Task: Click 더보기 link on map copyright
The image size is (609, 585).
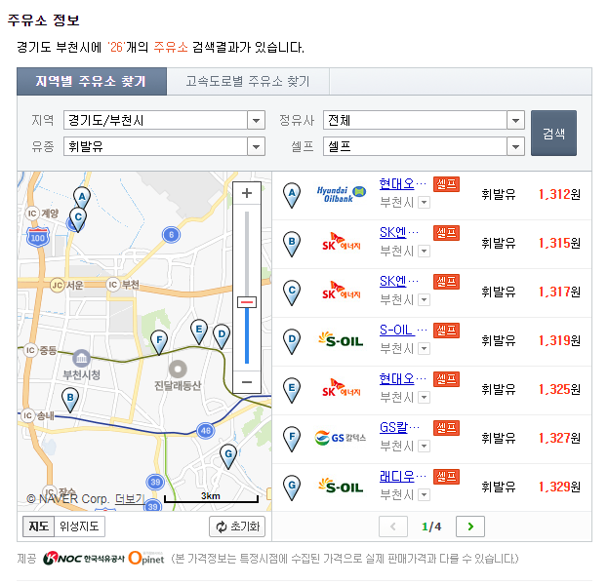Action: pos(130,499)
